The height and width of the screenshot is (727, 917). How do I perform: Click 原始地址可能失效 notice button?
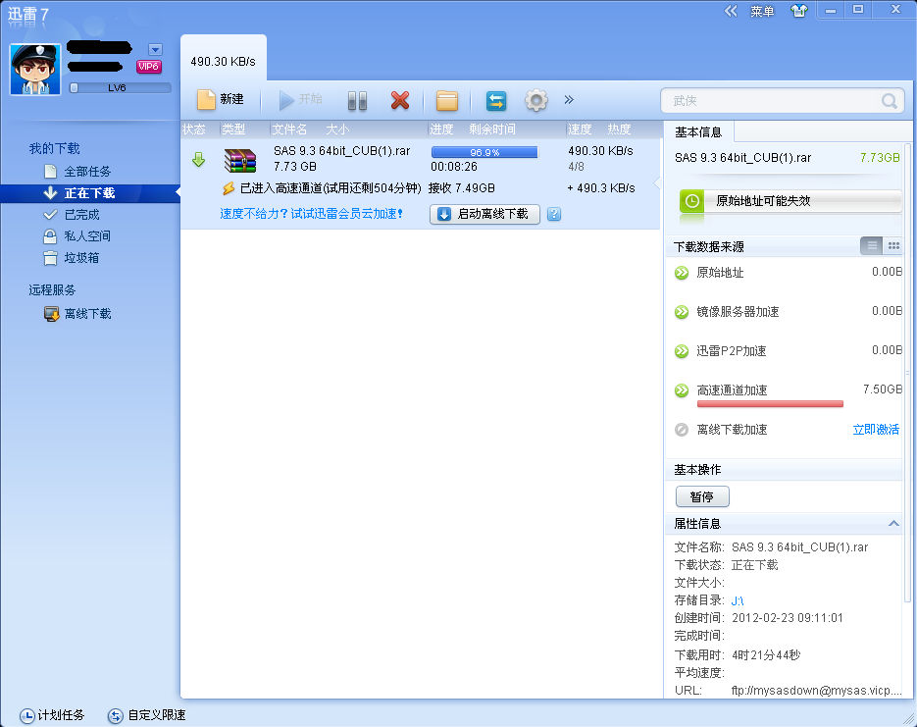[790, 201]
